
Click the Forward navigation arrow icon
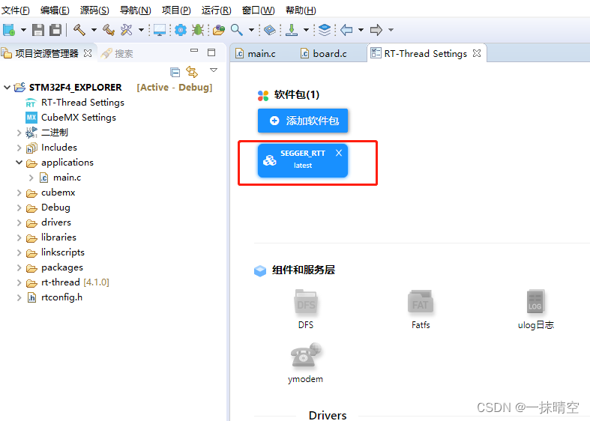376,30
